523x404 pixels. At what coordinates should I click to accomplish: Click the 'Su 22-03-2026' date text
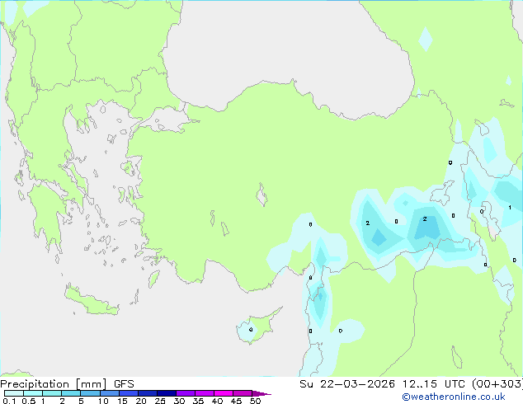point(347,384)
